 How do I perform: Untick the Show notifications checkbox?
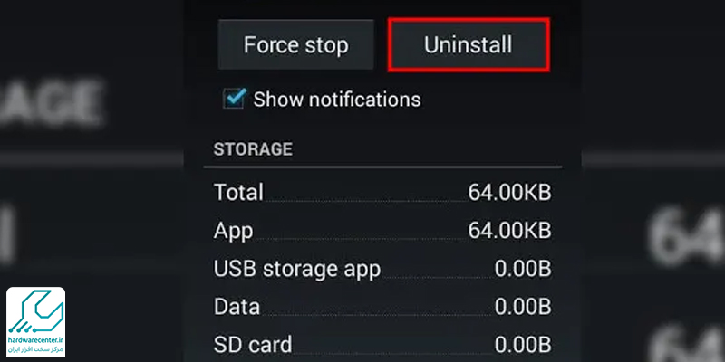point(235,99)
